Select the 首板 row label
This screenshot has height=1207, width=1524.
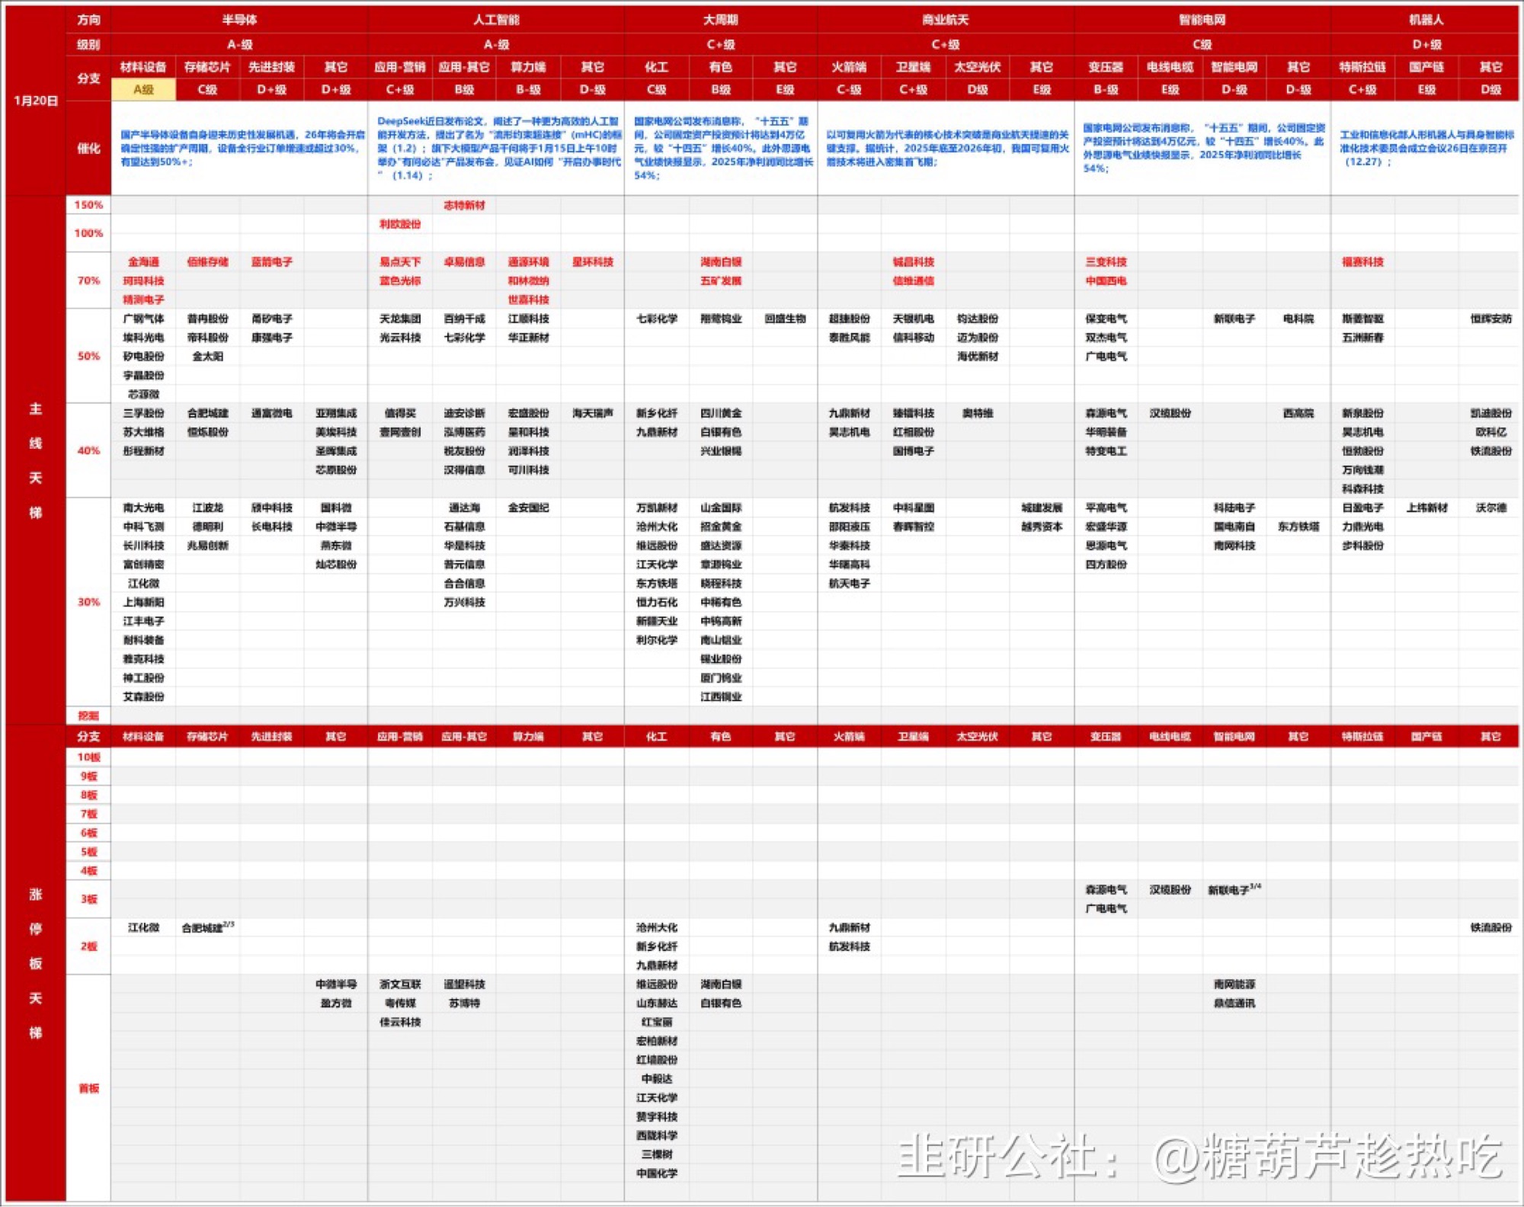[x=88, y=1087]
